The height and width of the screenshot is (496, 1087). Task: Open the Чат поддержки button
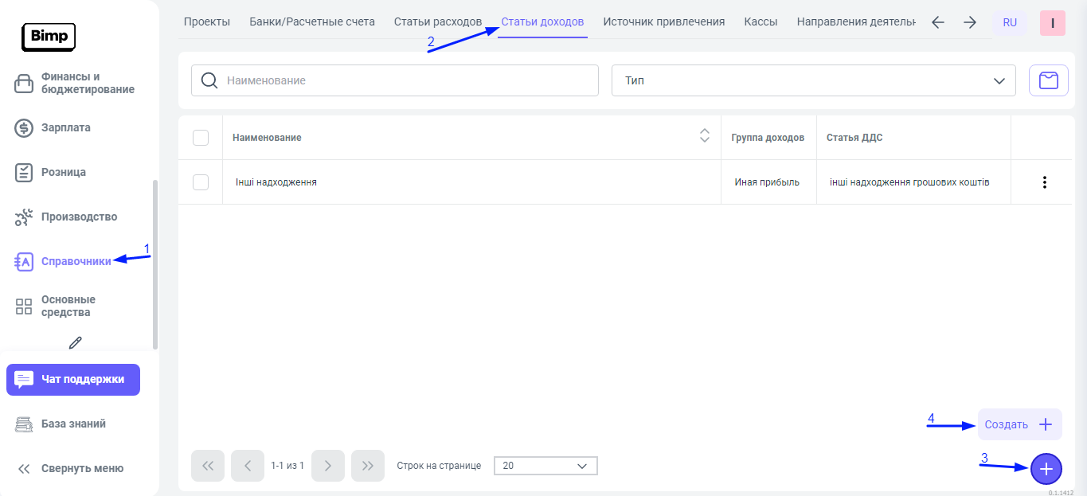point(73,380)
